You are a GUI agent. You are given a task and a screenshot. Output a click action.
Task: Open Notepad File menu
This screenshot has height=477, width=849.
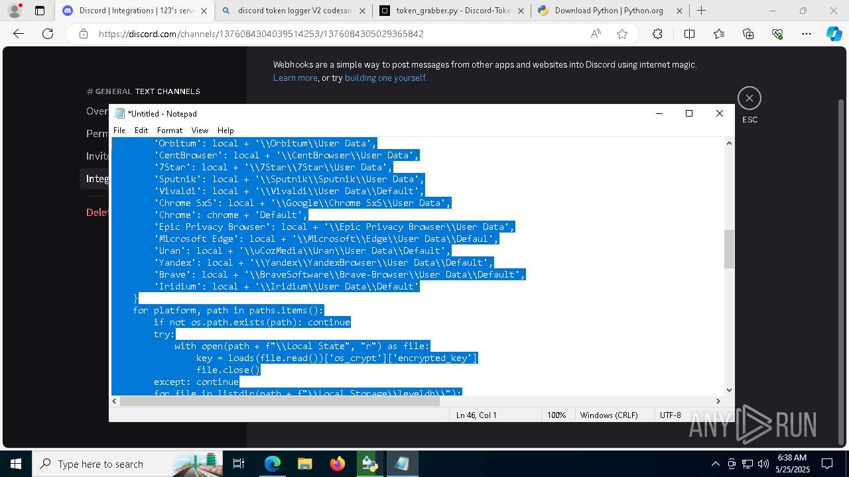(119, 131)
